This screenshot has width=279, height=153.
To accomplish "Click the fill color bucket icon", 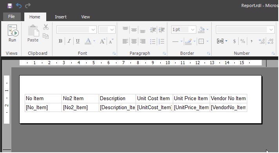I will pos(201,30).
